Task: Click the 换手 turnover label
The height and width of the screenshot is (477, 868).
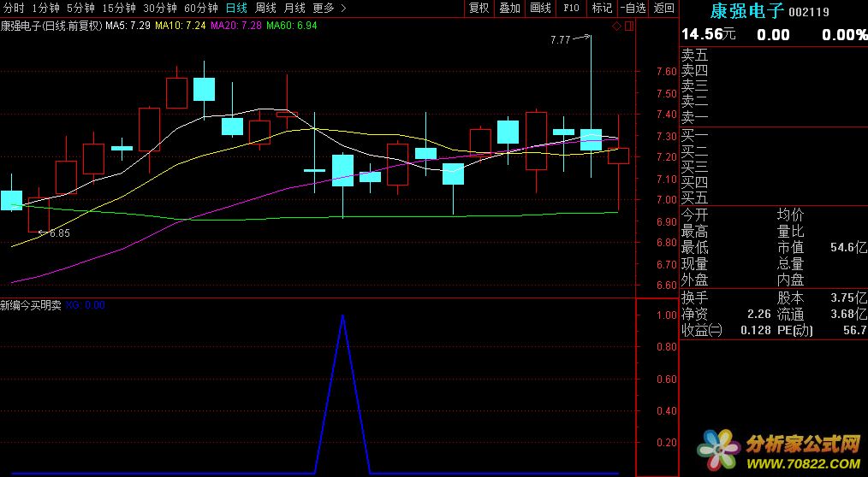Action: tap(694, 298)
